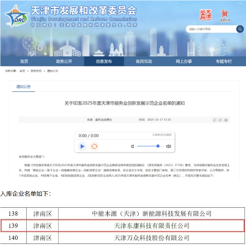The image size is (246, 245).
Task: Increase font size with A+ icon
Action: point(220,120)
